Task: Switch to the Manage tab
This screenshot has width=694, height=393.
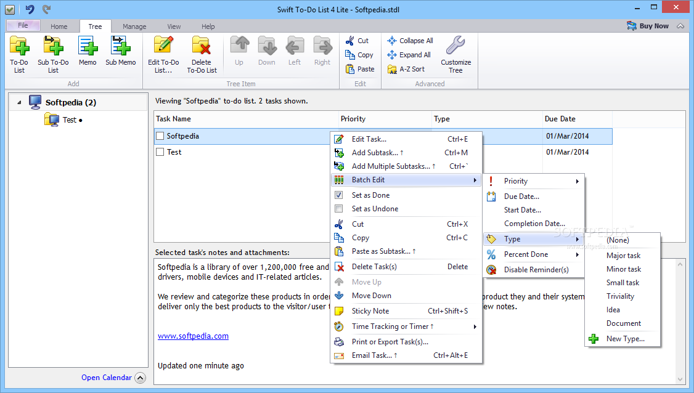Action: click(x=134, y=26)
